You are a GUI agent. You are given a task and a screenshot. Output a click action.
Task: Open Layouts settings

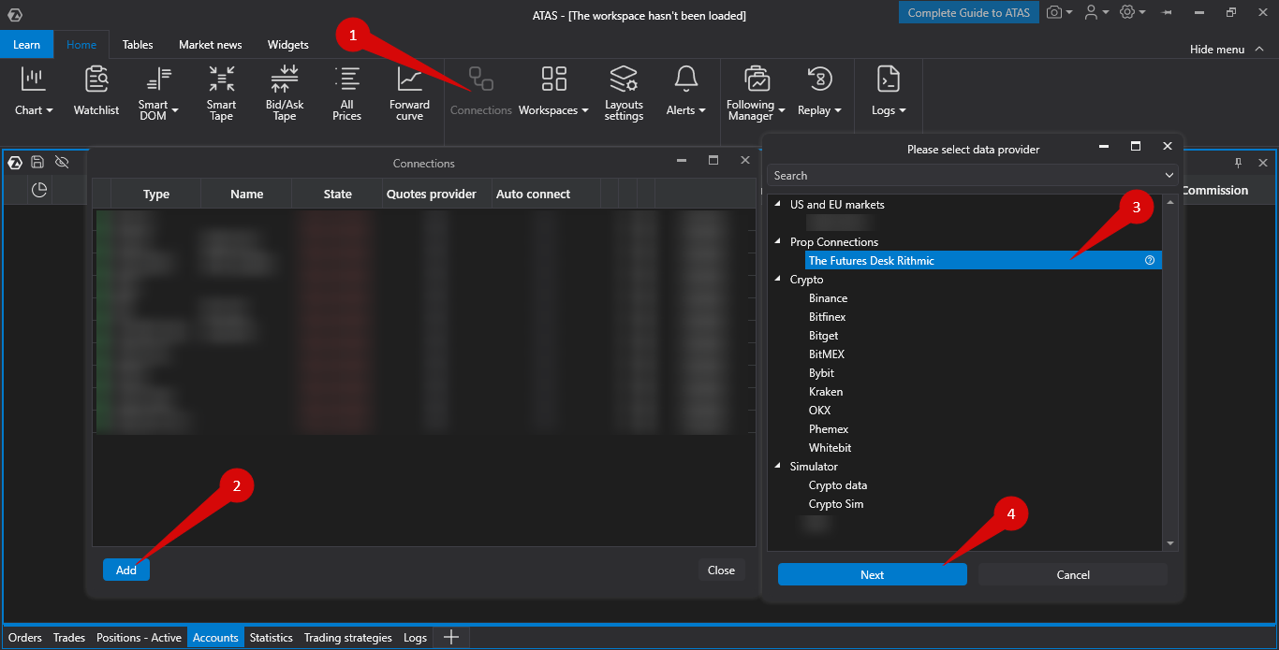(624, 94)
